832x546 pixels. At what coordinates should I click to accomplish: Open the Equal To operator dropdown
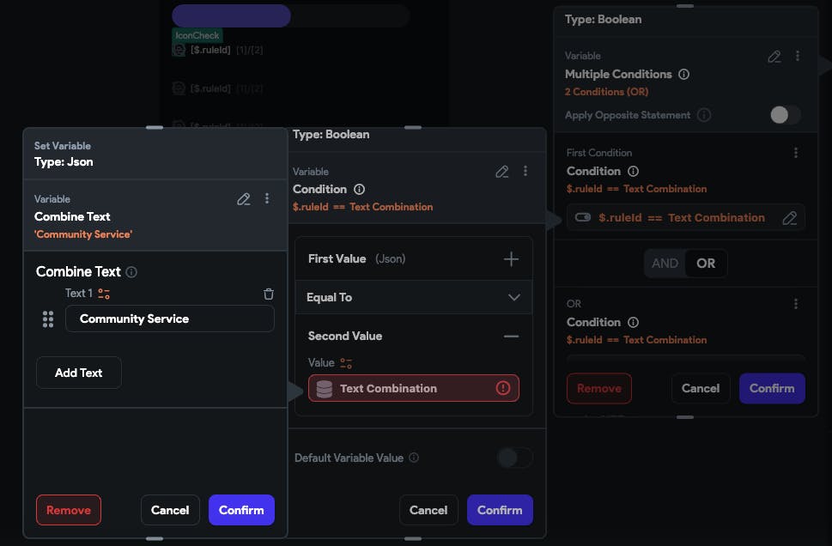(513, 297)
